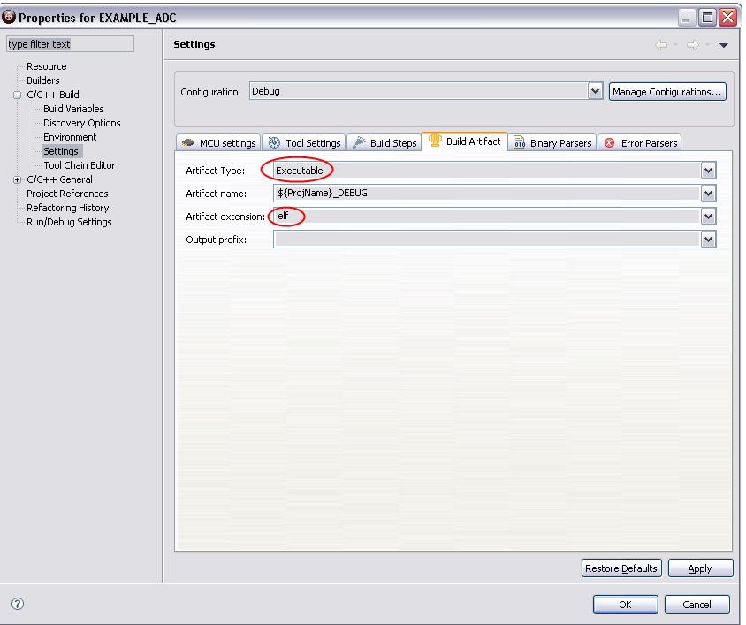Viewport: 746px width, 625px height.
Task: Open the Artifact name dropdown arrow
Action: tap(708, 194)
